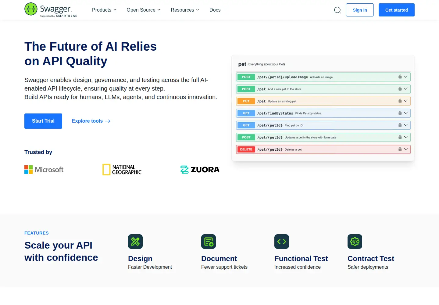Click the Functional Test code-brackets icon
This screenshot has height=305, width=439.
point(282,242)
